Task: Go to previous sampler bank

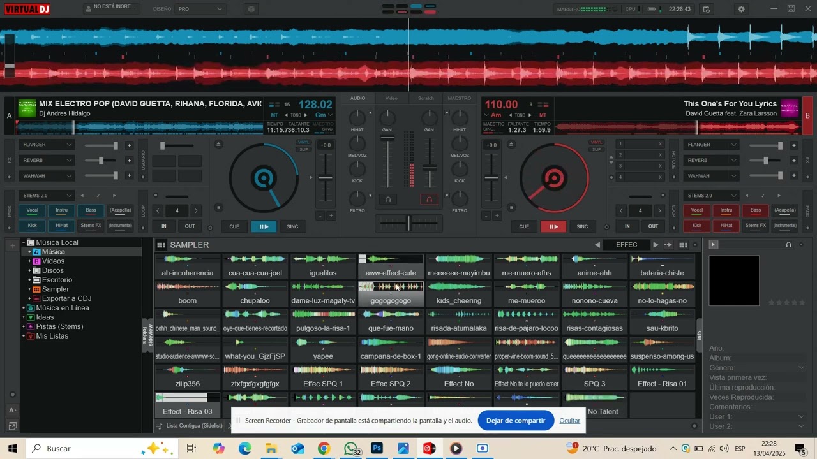Action: tap(597, 245)
